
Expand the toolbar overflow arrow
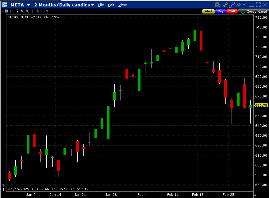[x=47, y=11]
